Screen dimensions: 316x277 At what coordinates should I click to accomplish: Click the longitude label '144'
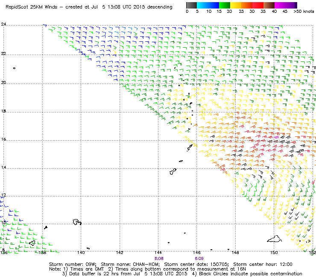click(x=158, y=253)
